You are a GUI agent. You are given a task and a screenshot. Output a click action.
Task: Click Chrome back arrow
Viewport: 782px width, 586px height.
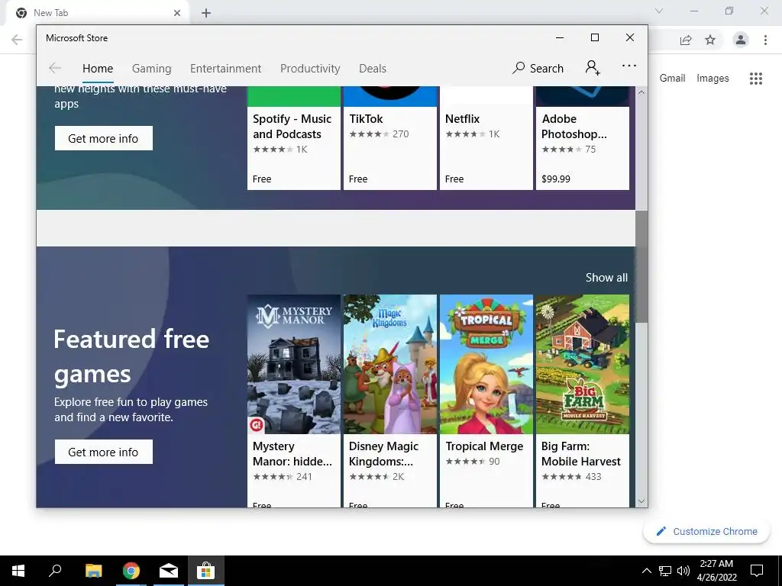pyautogui.click(x=17, y=40)
